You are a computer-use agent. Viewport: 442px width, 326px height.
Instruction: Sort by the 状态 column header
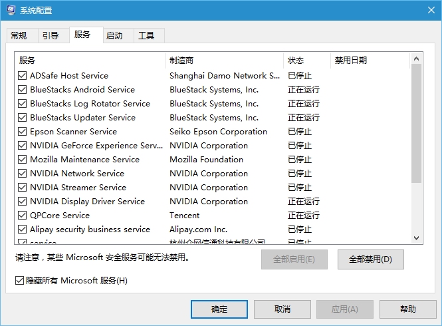click(x=306, y=60)
